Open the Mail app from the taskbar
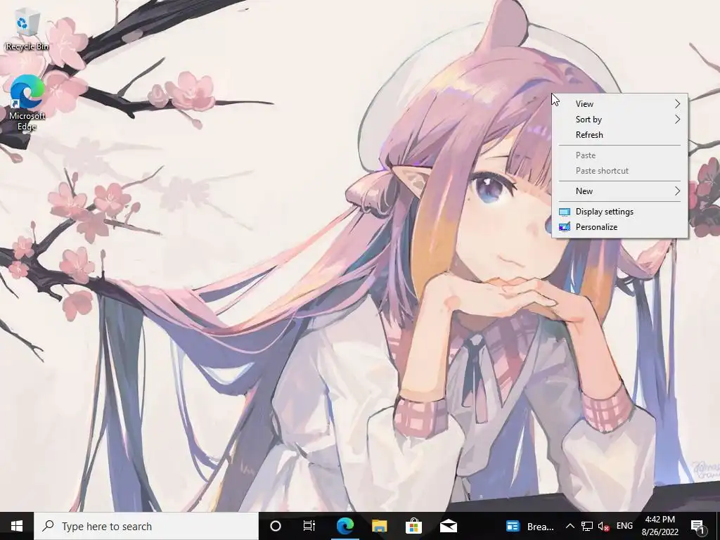The height and width of the screenshot is (540, 720). (448, 526)
